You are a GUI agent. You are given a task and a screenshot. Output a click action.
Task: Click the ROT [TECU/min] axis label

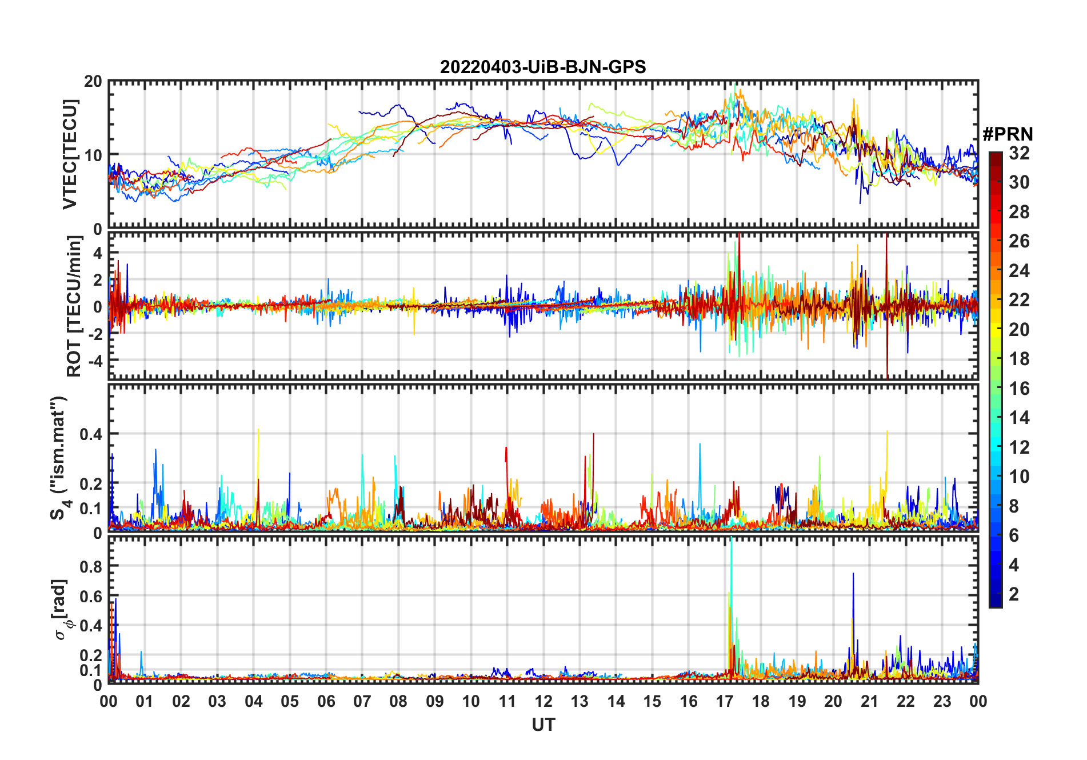coord(74,306)
